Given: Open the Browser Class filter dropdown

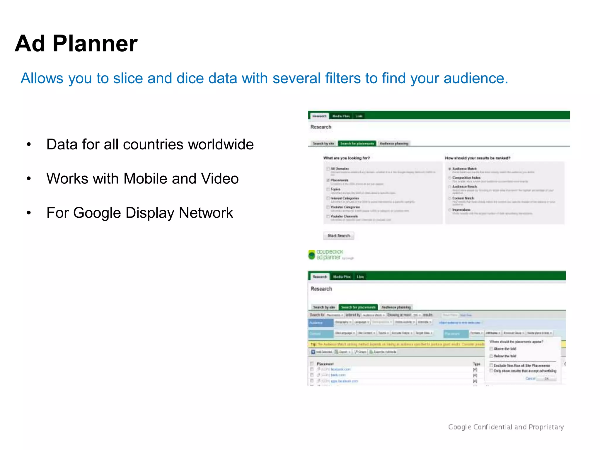Looking at the screenshot, I should 514,333.
